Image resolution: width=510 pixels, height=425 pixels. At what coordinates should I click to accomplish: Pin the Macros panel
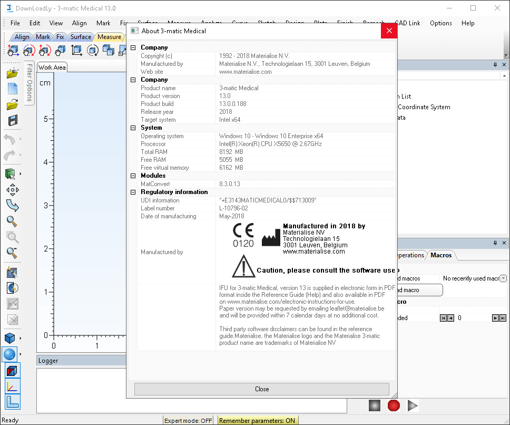(495, 243)
